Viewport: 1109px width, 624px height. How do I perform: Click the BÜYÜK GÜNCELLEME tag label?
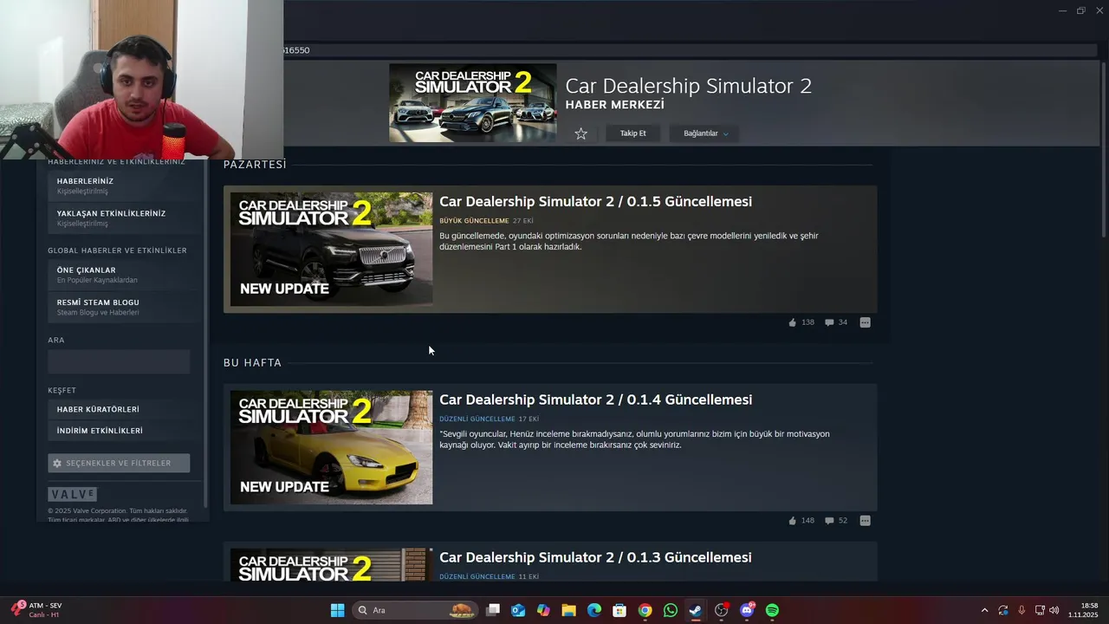coord(474,221)
